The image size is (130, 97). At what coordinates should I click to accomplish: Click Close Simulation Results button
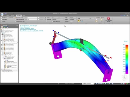[109, 20]
